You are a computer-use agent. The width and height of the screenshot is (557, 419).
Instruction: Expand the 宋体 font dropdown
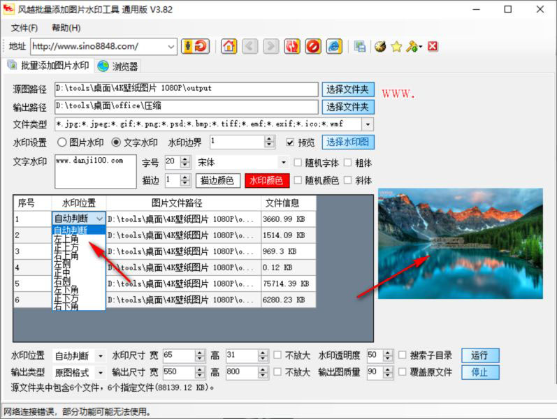(284, 163)
